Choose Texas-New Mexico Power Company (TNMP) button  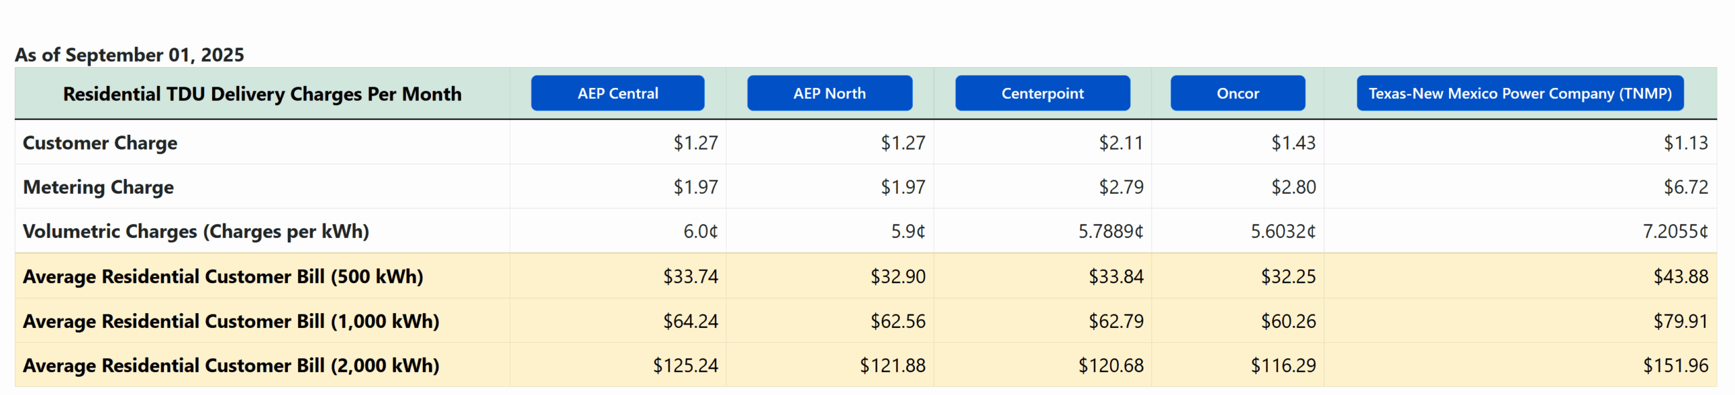(x=1519, y=93)
